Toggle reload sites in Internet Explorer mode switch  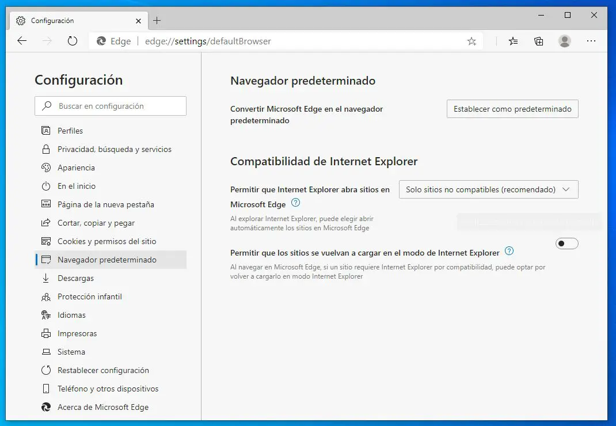pyautogui.click(x=566, y=244)
